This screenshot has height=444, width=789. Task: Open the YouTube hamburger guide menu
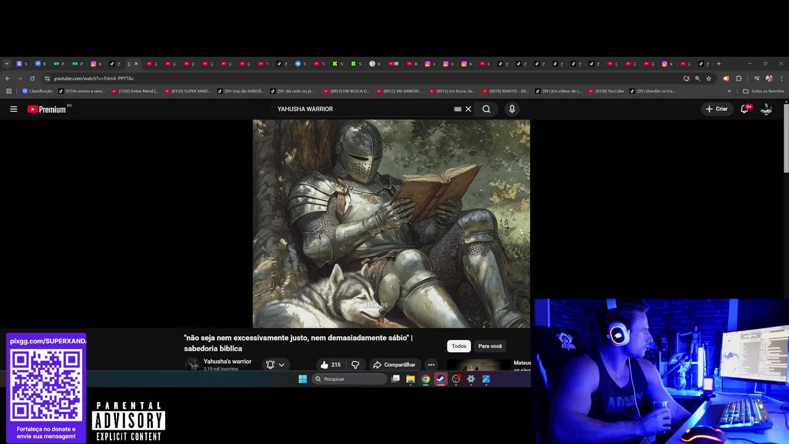(14, 109)
